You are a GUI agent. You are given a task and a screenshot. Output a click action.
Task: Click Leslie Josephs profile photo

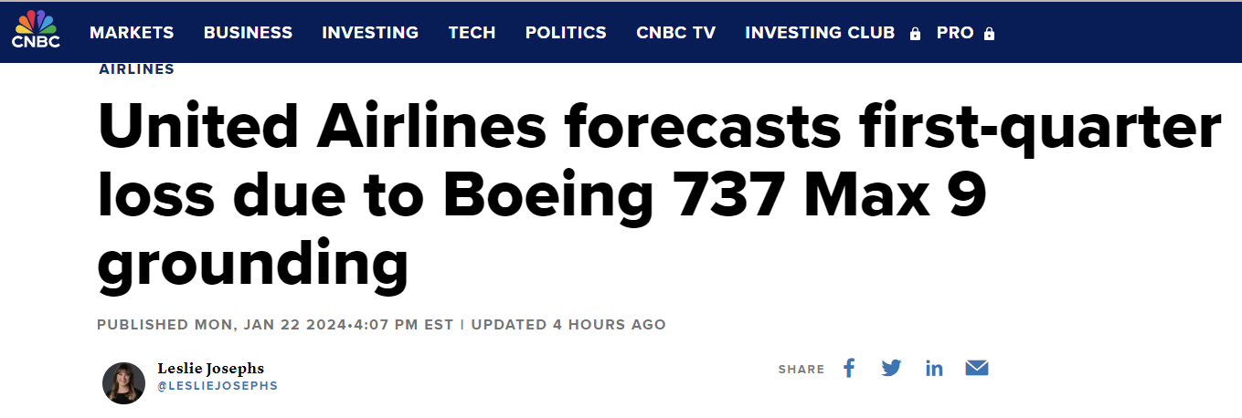[123, 382]
